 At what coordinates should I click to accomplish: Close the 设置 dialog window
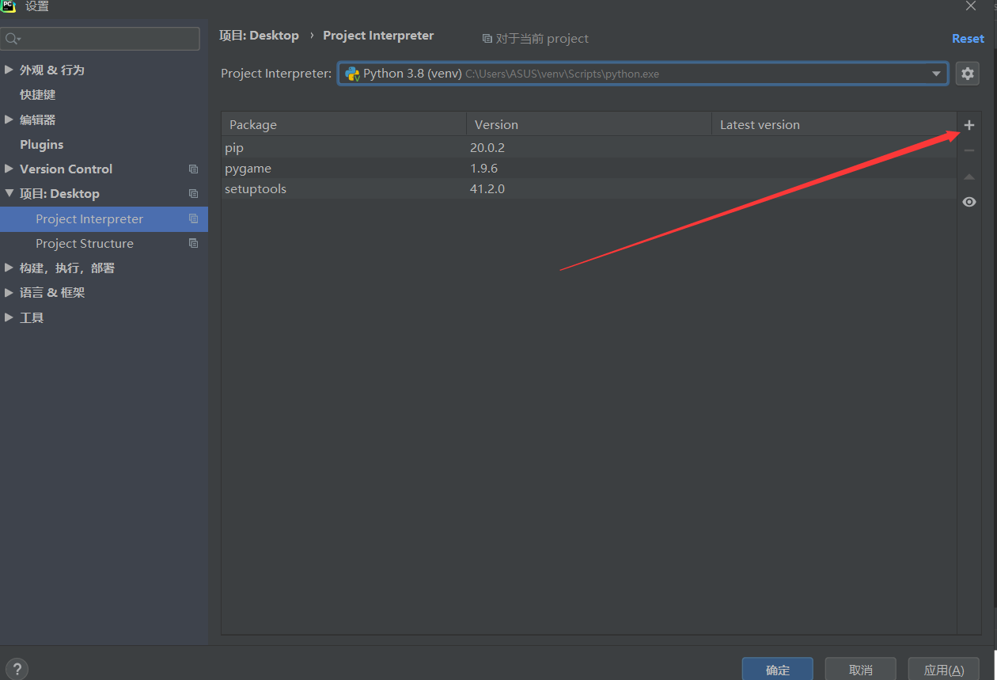pos(971,6)
